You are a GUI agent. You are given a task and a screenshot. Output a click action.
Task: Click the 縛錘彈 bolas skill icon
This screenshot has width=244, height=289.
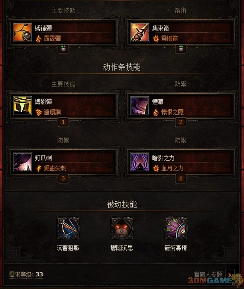(x=22, y=32)
